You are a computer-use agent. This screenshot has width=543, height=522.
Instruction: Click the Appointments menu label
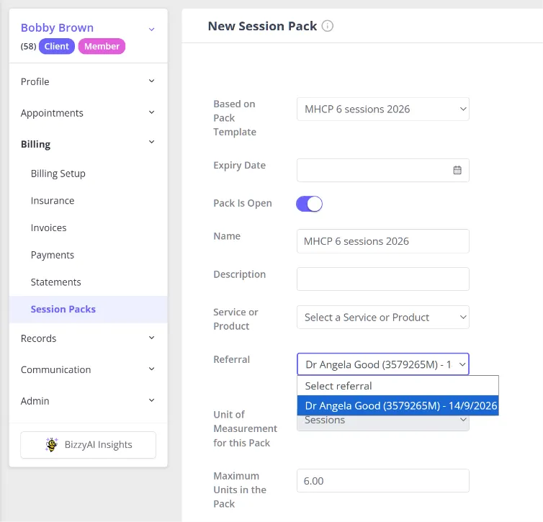coord(52,113)
